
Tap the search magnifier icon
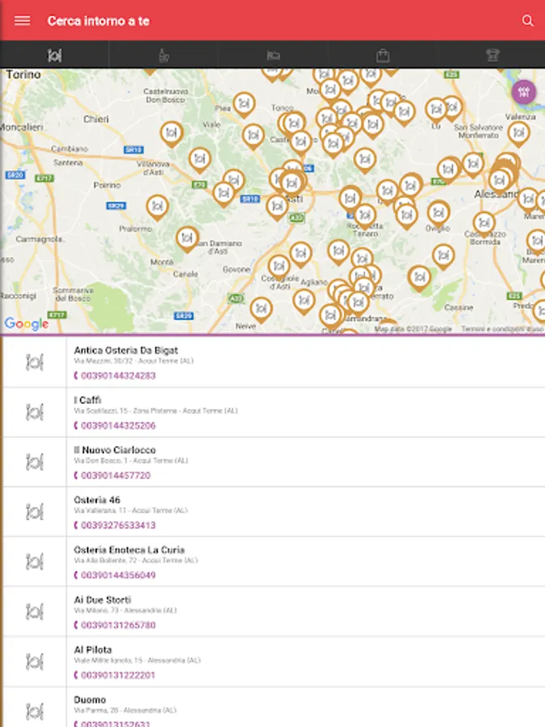tap(527, 20)
